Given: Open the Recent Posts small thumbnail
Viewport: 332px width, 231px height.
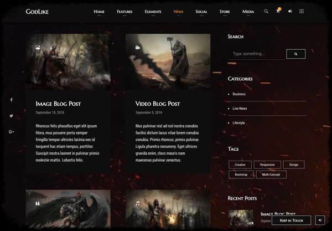Looking at the screenshot, I should click(241, 218).
